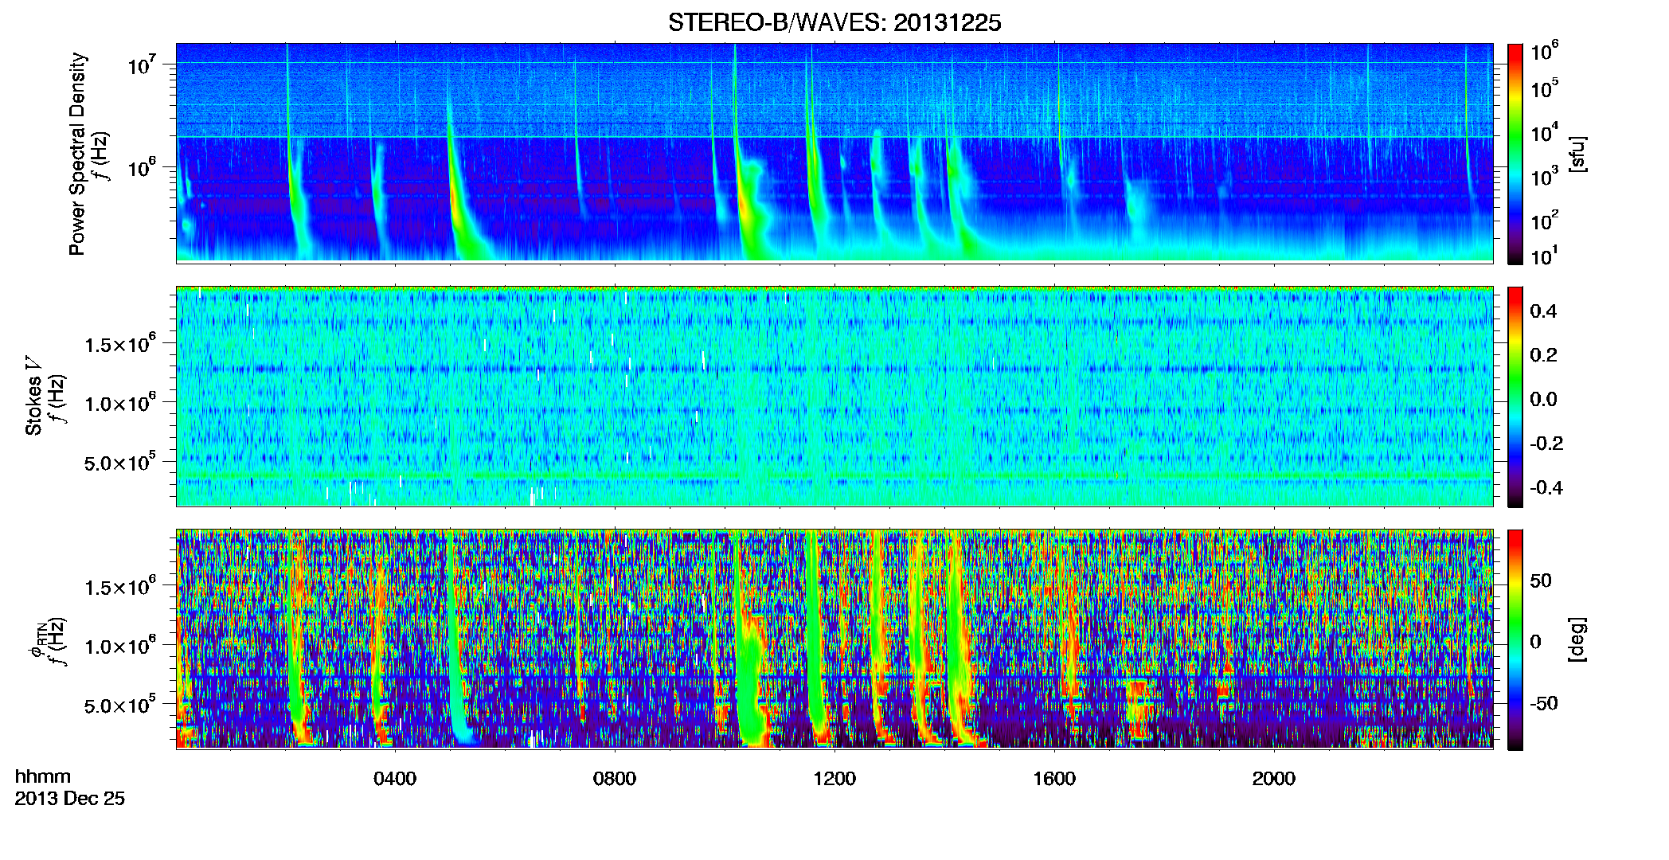Select the 10^6 label on sfu colorbar
The image size is (1669, 860).
pos(1545,51)
